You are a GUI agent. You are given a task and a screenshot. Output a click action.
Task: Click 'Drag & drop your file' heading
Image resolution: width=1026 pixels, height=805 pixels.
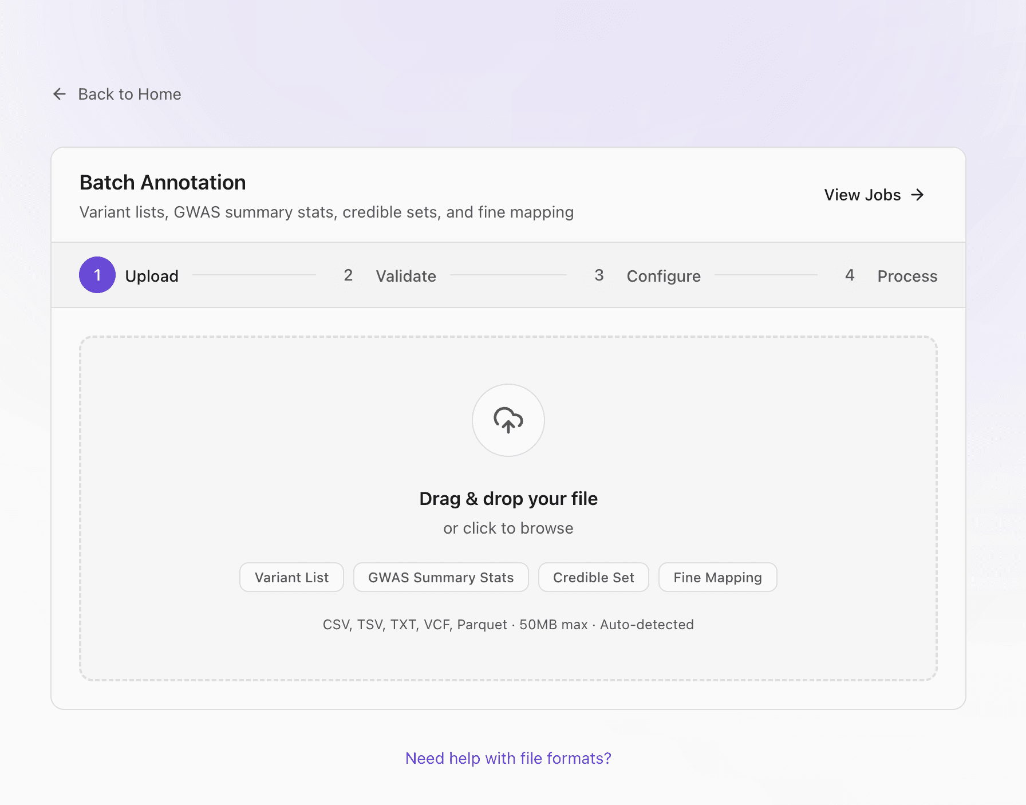click(x=508, y=499)
